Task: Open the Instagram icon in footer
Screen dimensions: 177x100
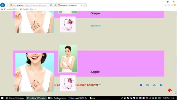Action: pyautogui.click(x=147, y=85)
